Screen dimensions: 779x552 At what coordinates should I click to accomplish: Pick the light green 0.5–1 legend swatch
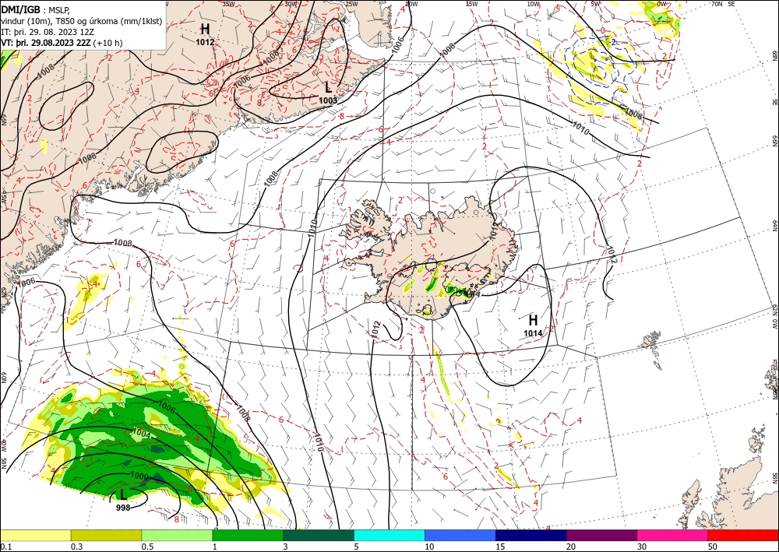pos(178,536)
